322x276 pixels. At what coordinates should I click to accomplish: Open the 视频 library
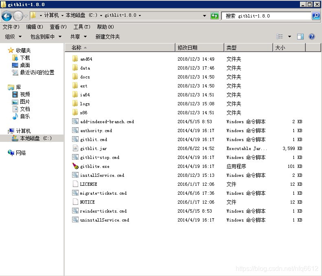point(25,94)
